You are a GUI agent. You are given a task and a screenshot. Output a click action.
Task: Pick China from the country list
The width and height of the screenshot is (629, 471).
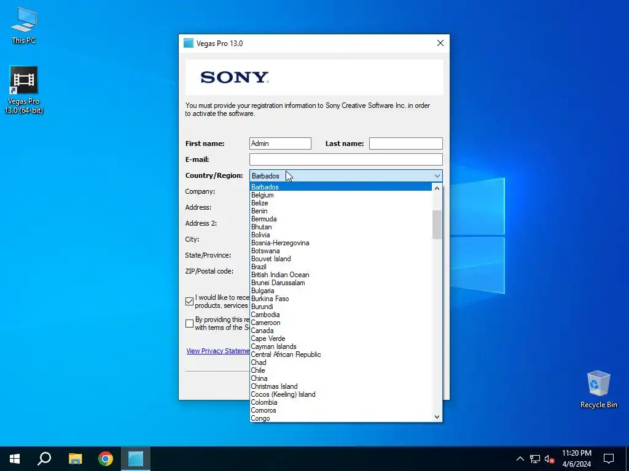click(341, 378)
